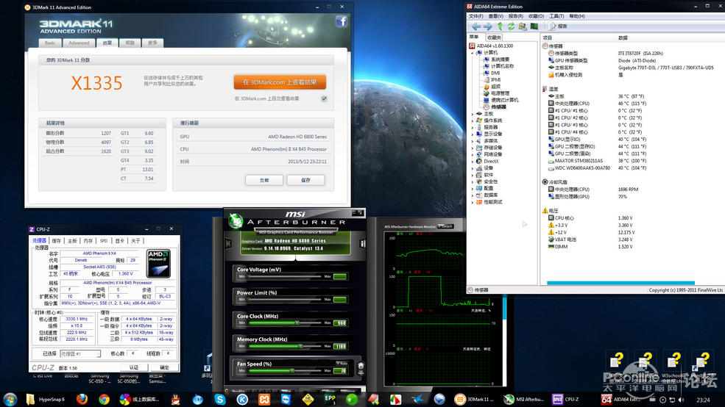Screen dimensions: 725x407
Task: Click 确定 button in CPU-Z
Action: 164,368
